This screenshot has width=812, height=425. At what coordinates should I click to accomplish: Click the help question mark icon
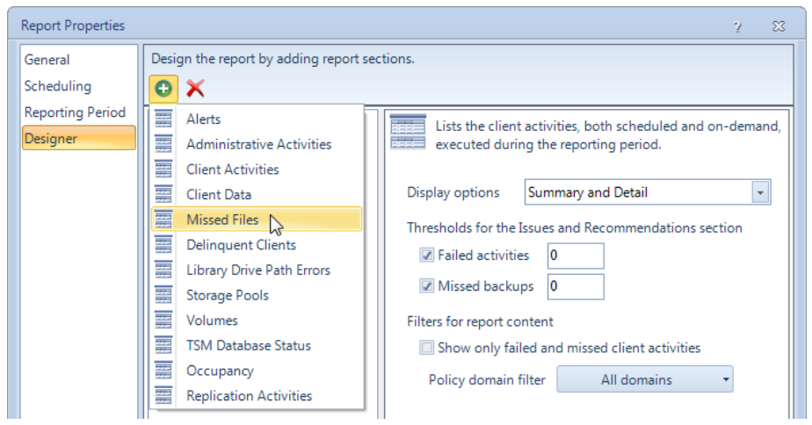coord(737,26)
